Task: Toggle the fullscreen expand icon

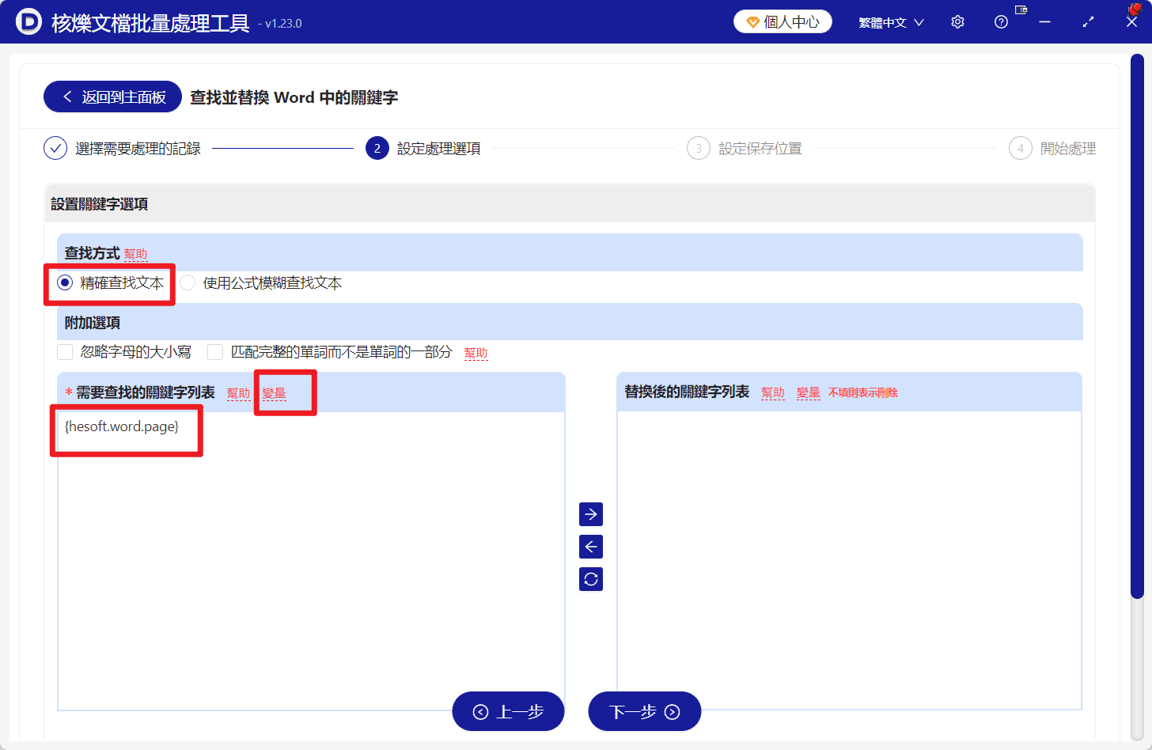Action: (x=1089, y=22)
